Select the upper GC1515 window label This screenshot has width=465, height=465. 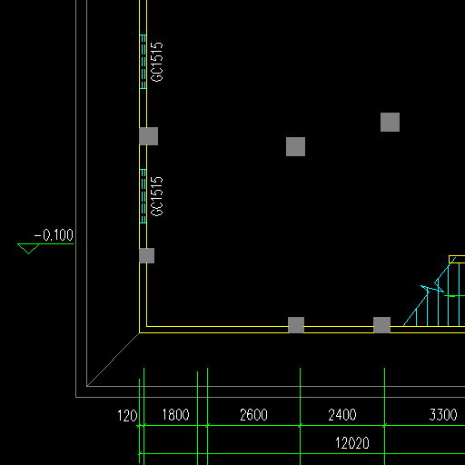(x=157, y=62)
